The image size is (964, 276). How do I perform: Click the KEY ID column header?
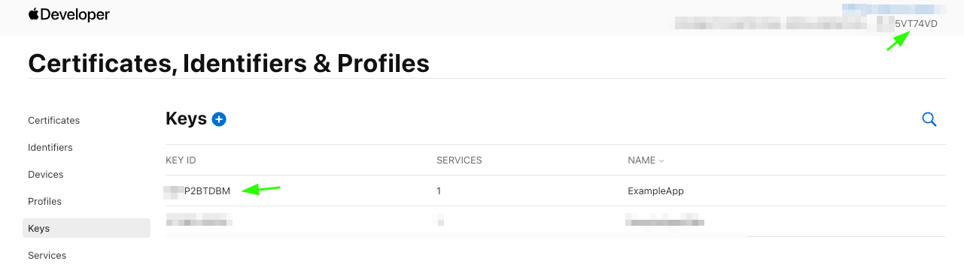181,160
